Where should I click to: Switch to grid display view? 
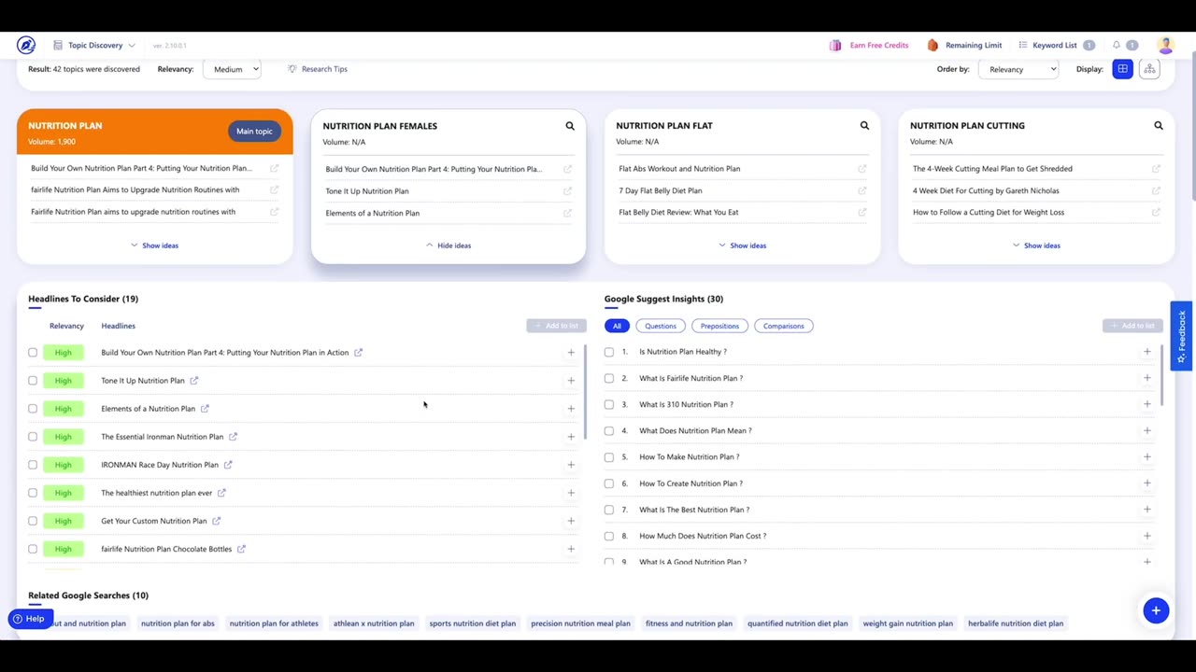click(x=1122, y=69)
